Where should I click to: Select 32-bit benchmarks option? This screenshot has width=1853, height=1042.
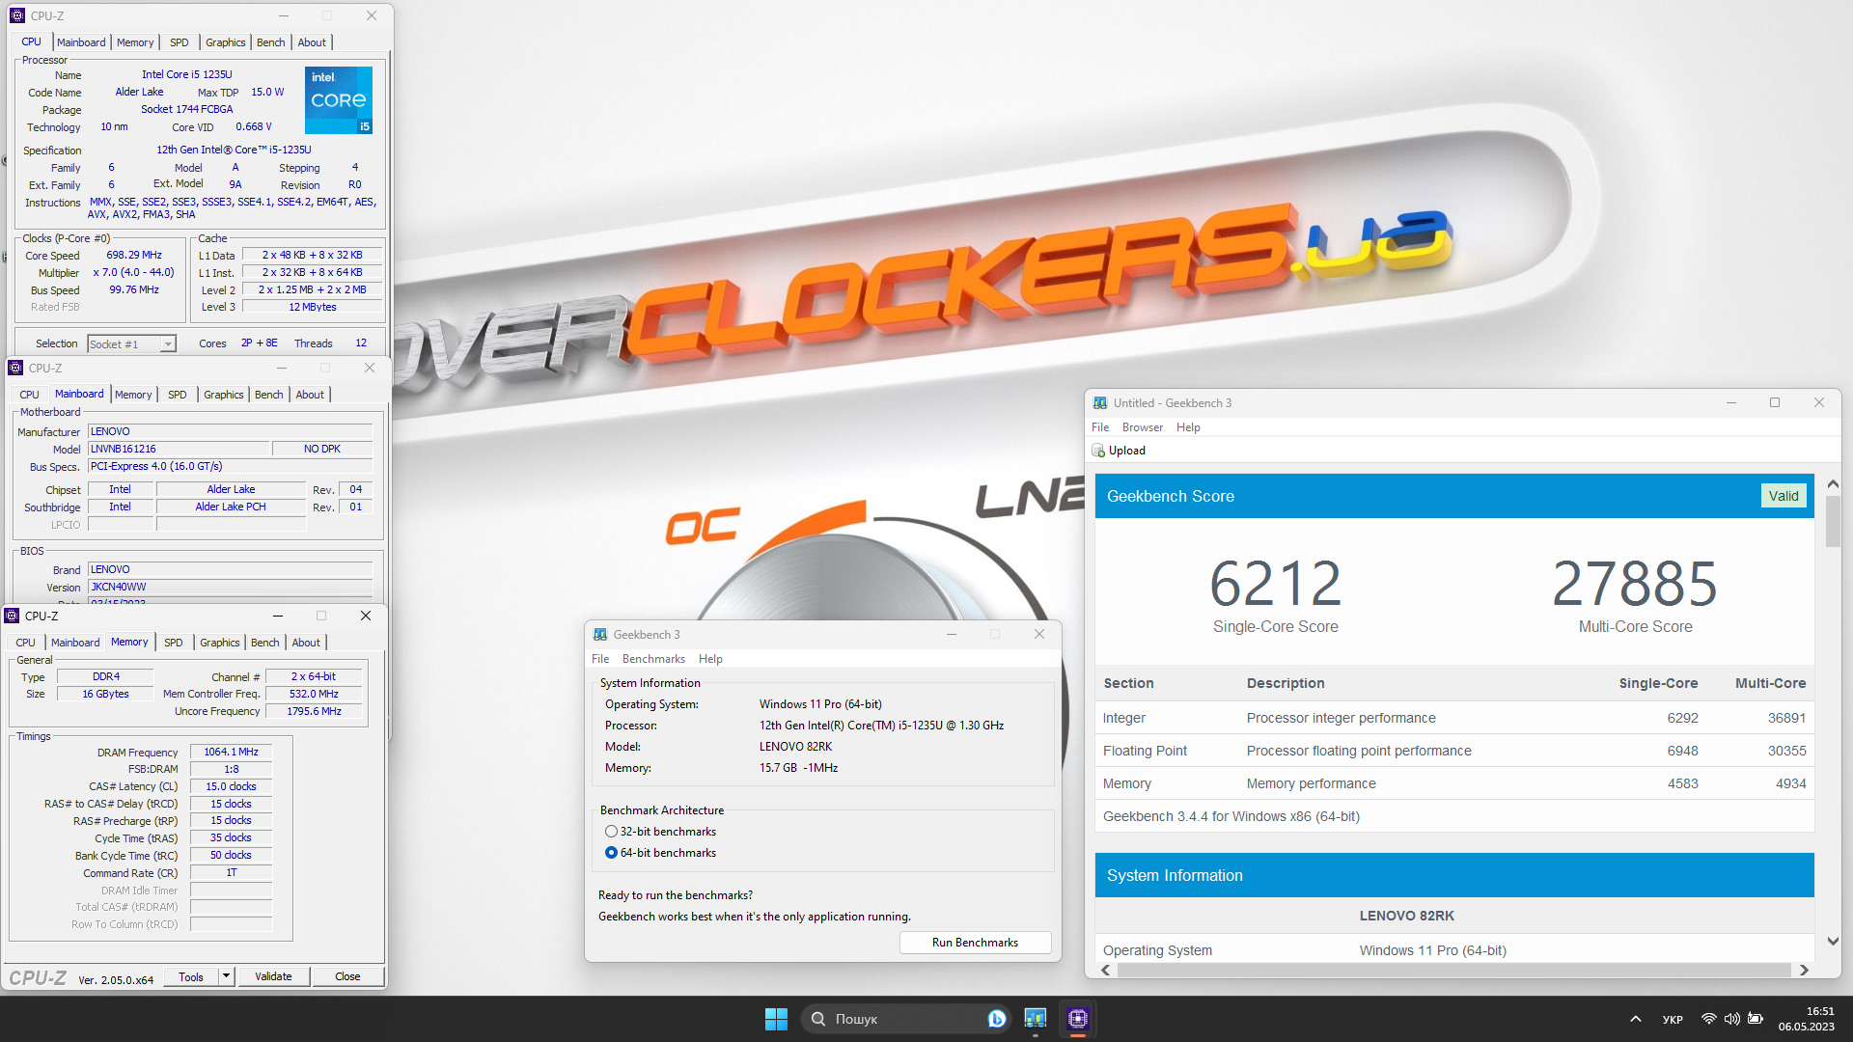pyautogui.click(x=611, y=832)
